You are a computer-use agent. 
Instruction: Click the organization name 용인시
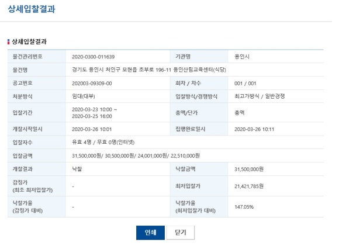242,57
